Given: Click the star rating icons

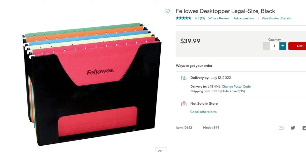Looking at the screenshot, I should click(x=184, y=18).
